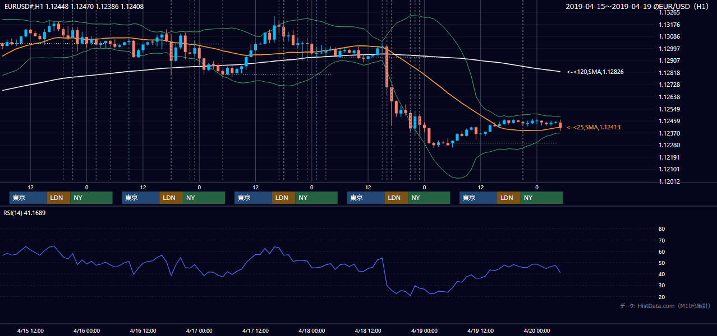Viewport: 717px width, 336px height.
Task: Click the RSI scale value 40
Action: click(661, 274)
